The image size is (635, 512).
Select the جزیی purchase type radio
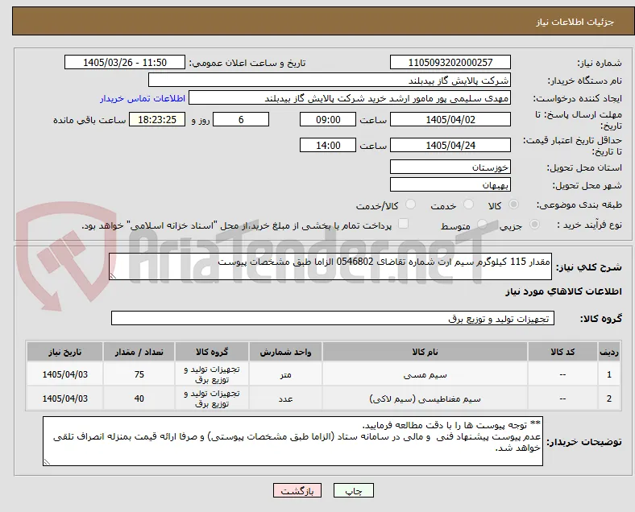[534, 224]
